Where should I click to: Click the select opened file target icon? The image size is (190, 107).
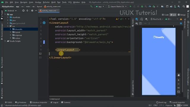coord(23,11)
